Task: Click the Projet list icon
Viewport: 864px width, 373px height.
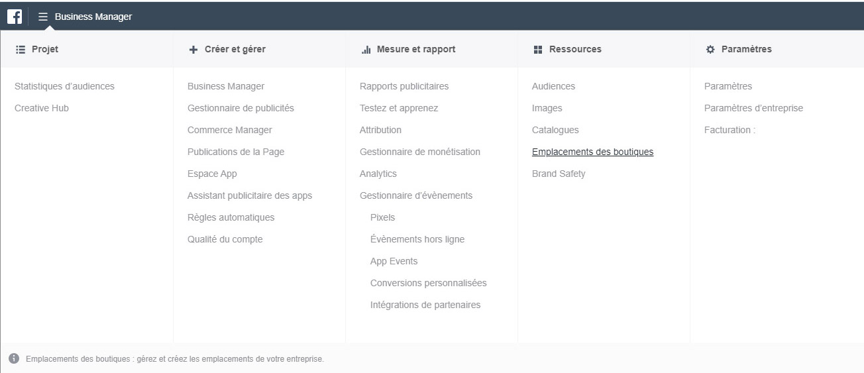Action: (20, 49)
